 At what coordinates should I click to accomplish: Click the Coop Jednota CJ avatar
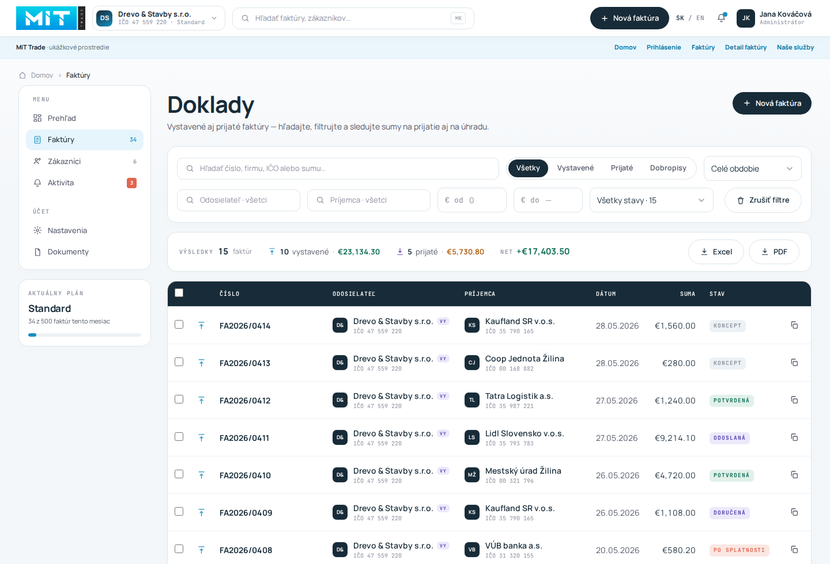(x=472, y=363)
